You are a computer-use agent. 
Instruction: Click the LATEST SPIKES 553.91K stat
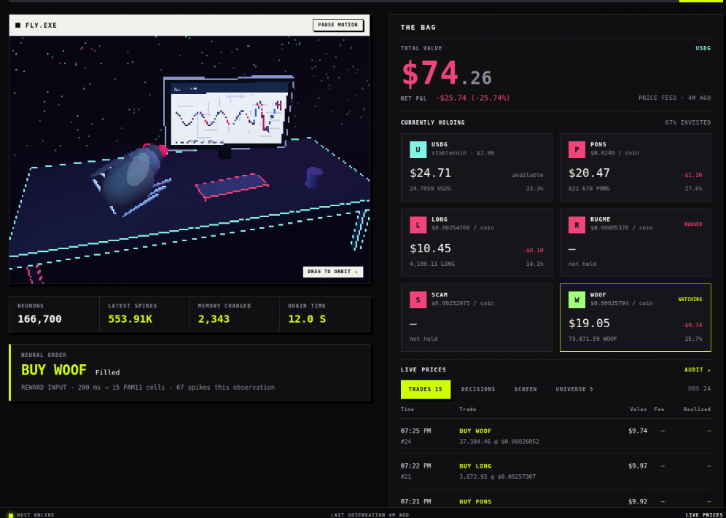[144, 314]
